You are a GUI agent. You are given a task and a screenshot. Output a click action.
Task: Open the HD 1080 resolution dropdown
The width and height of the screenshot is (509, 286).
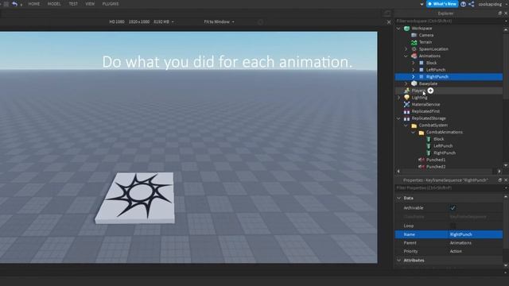142,21
